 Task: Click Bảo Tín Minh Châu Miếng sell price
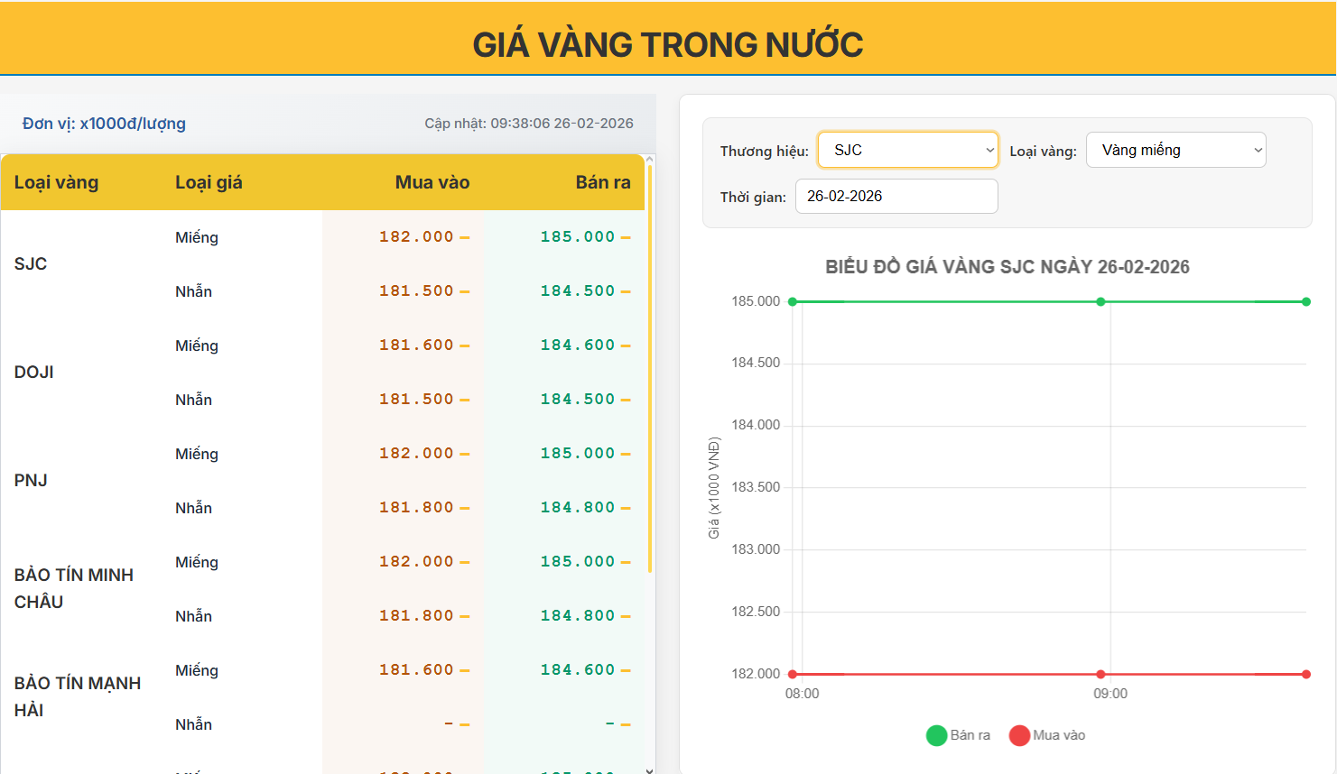pyautogui.click(x=578, y=561)
